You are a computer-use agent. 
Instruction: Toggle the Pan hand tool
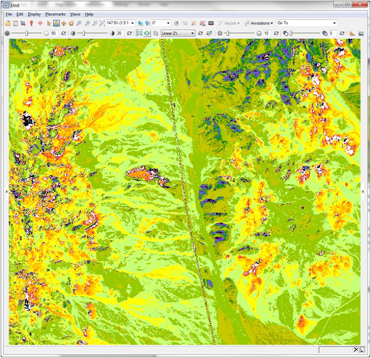56,24
